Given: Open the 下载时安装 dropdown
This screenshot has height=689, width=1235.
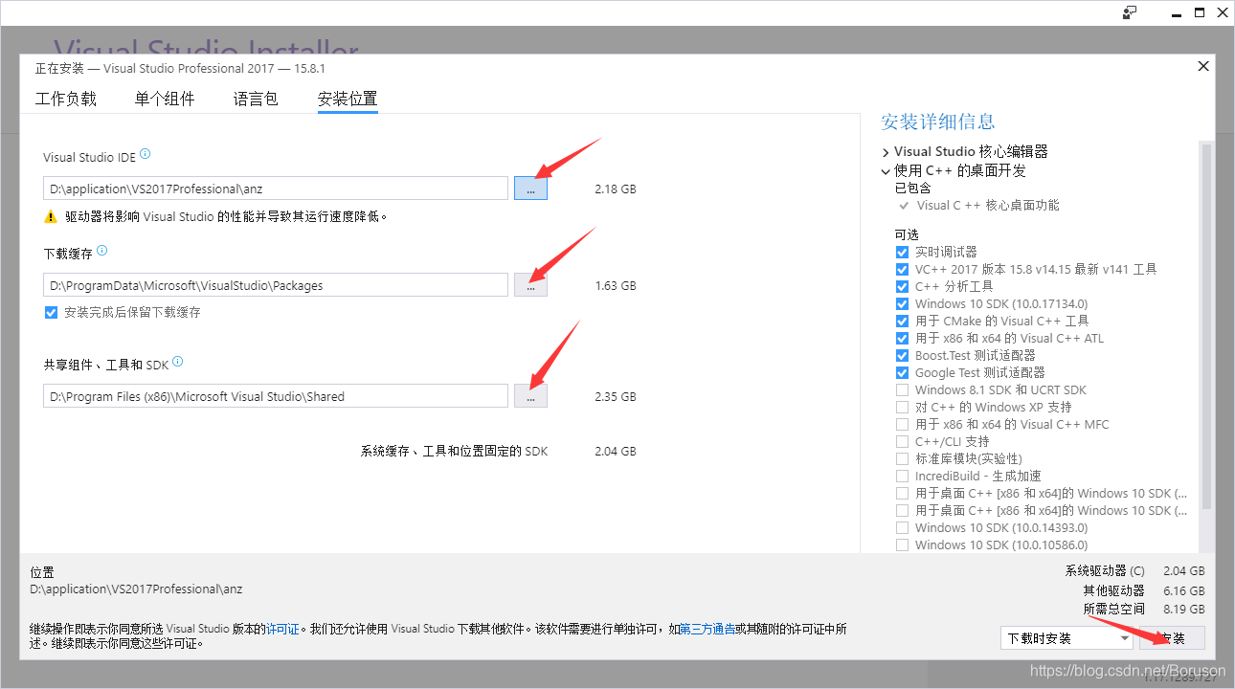Looking at the screenshot, I should coord(1067,638).
